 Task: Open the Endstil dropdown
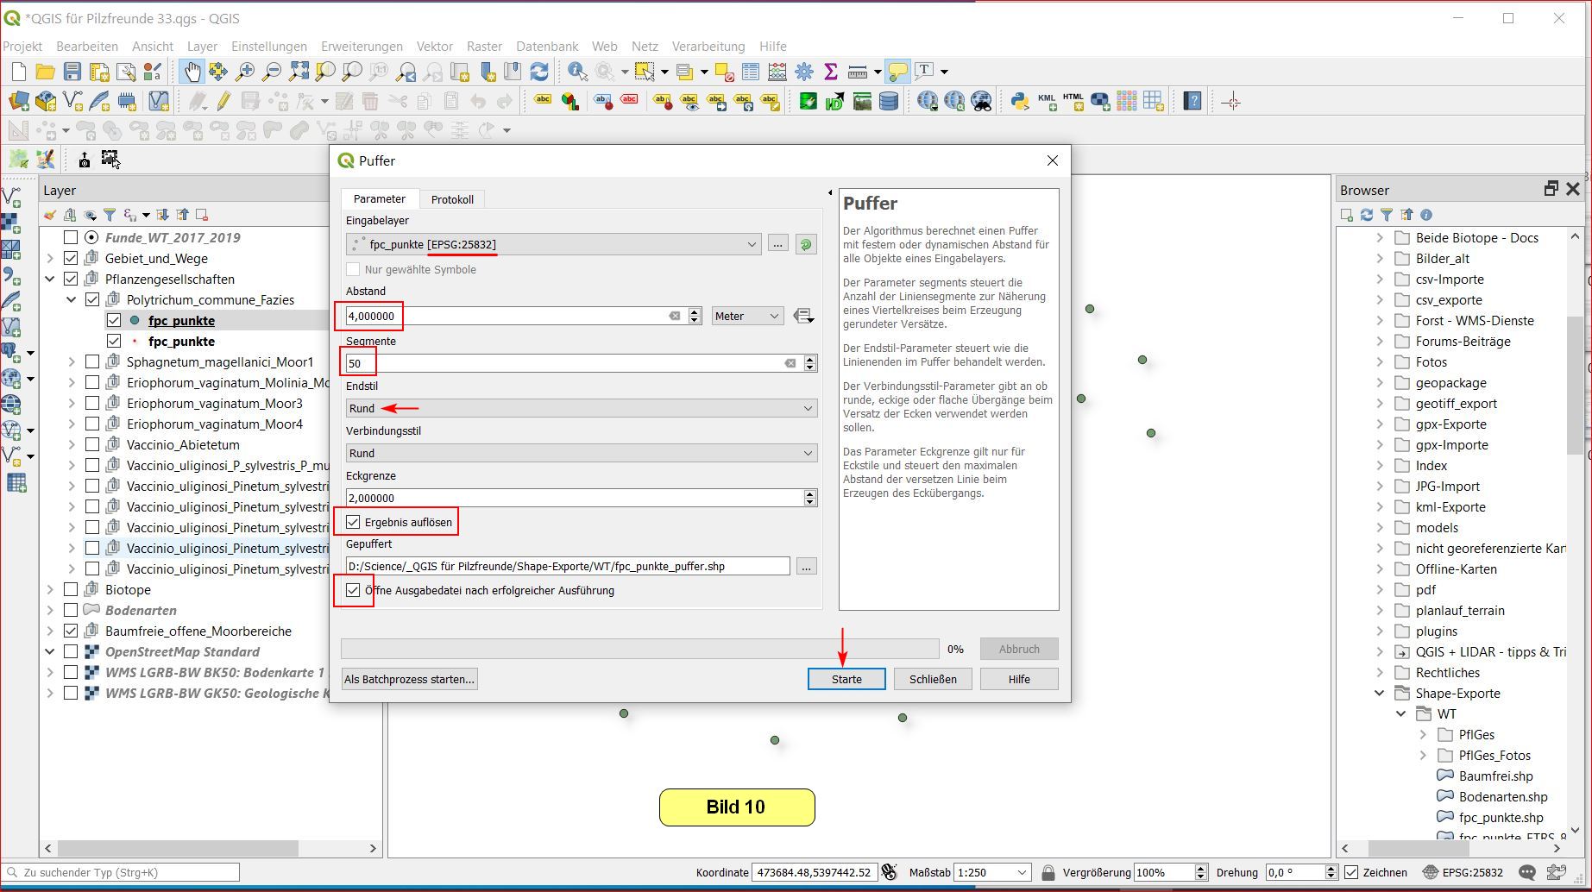click(581, 408)
